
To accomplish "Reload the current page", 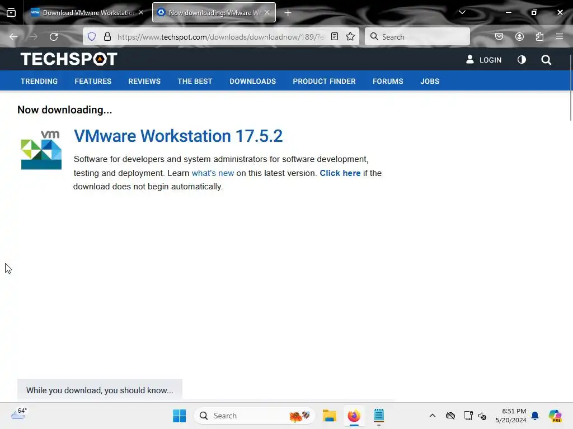I will click(54, 36).
